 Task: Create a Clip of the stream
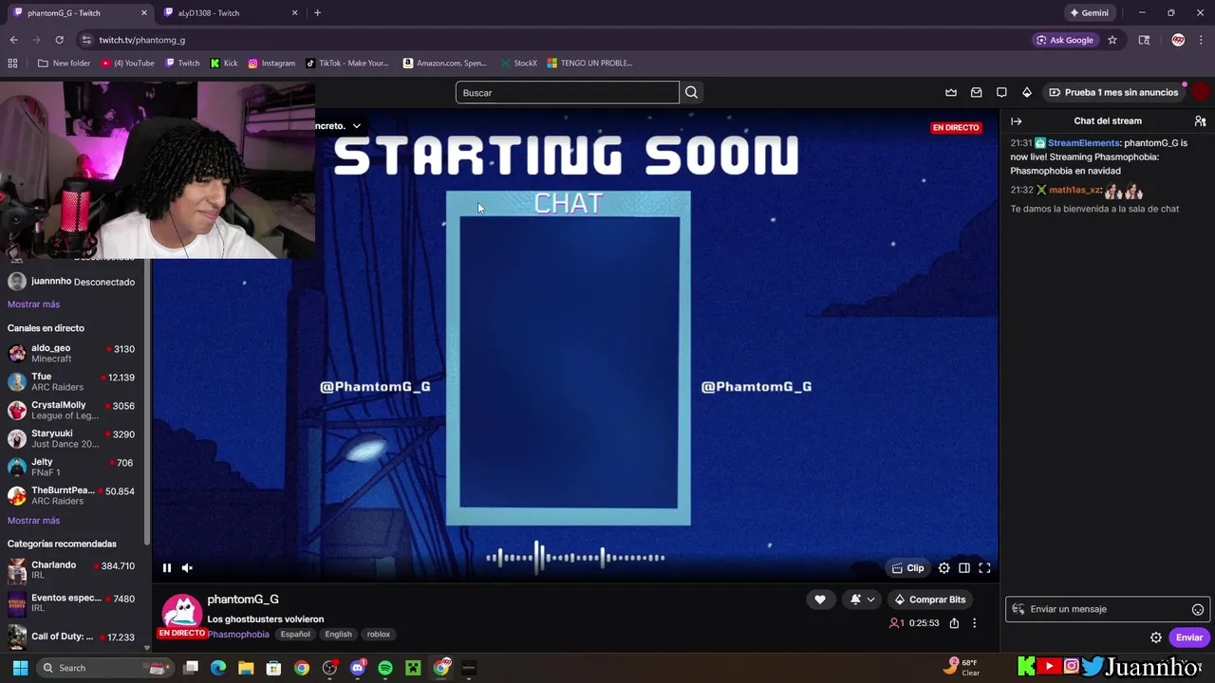pyautogui.click(x=907, y=568)
